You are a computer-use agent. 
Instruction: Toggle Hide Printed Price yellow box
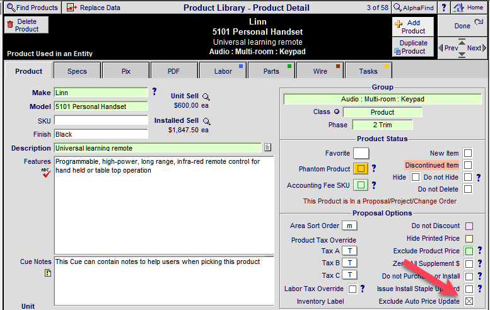click(x=469, y=239)
